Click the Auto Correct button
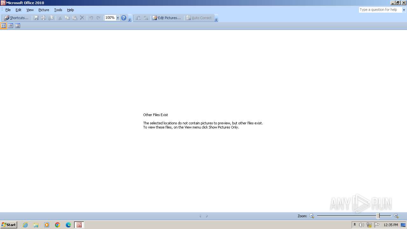This screenshot has height=229, width=407. click(x=199, y=18)
